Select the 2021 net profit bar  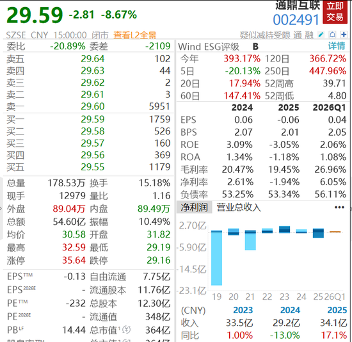pos(250,240)
